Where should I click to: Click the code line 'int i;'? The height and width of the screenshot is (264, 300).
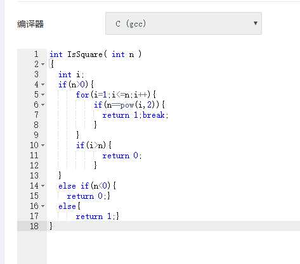(71, 75)
